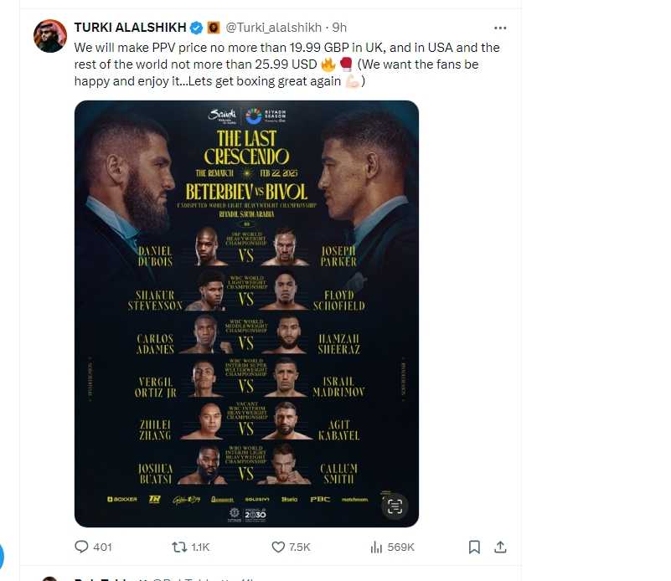Open the reply comment icon
The image size is (671, 581).
(81, 547)
